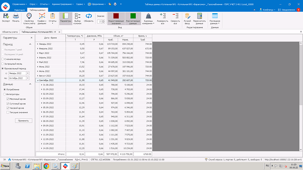This screenshot has width=303, height=170.
Task: Recalculate the data
Action: pos(199,19)
